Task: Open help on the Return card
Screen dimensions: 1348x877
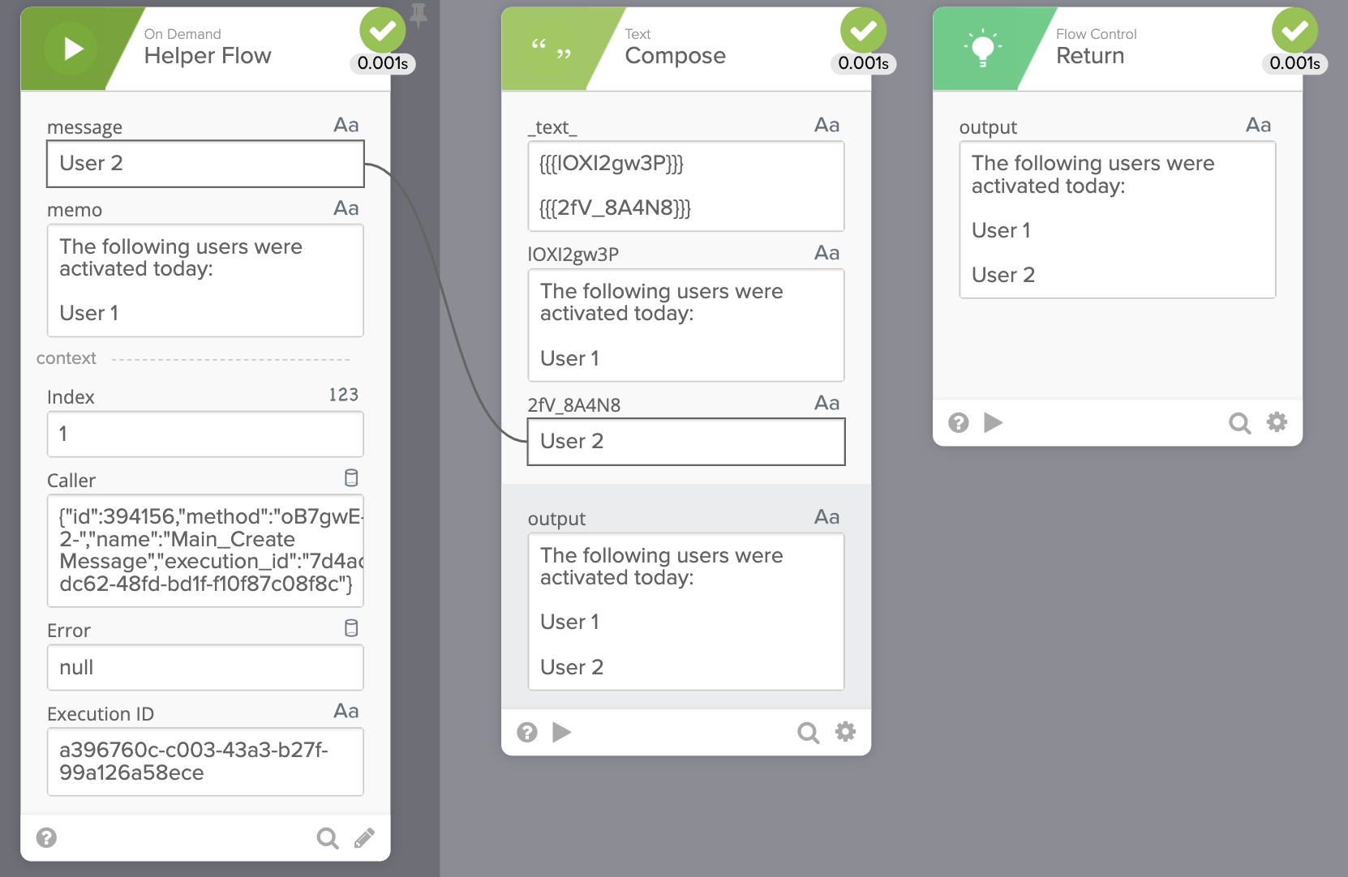Action: click(959, 422)
